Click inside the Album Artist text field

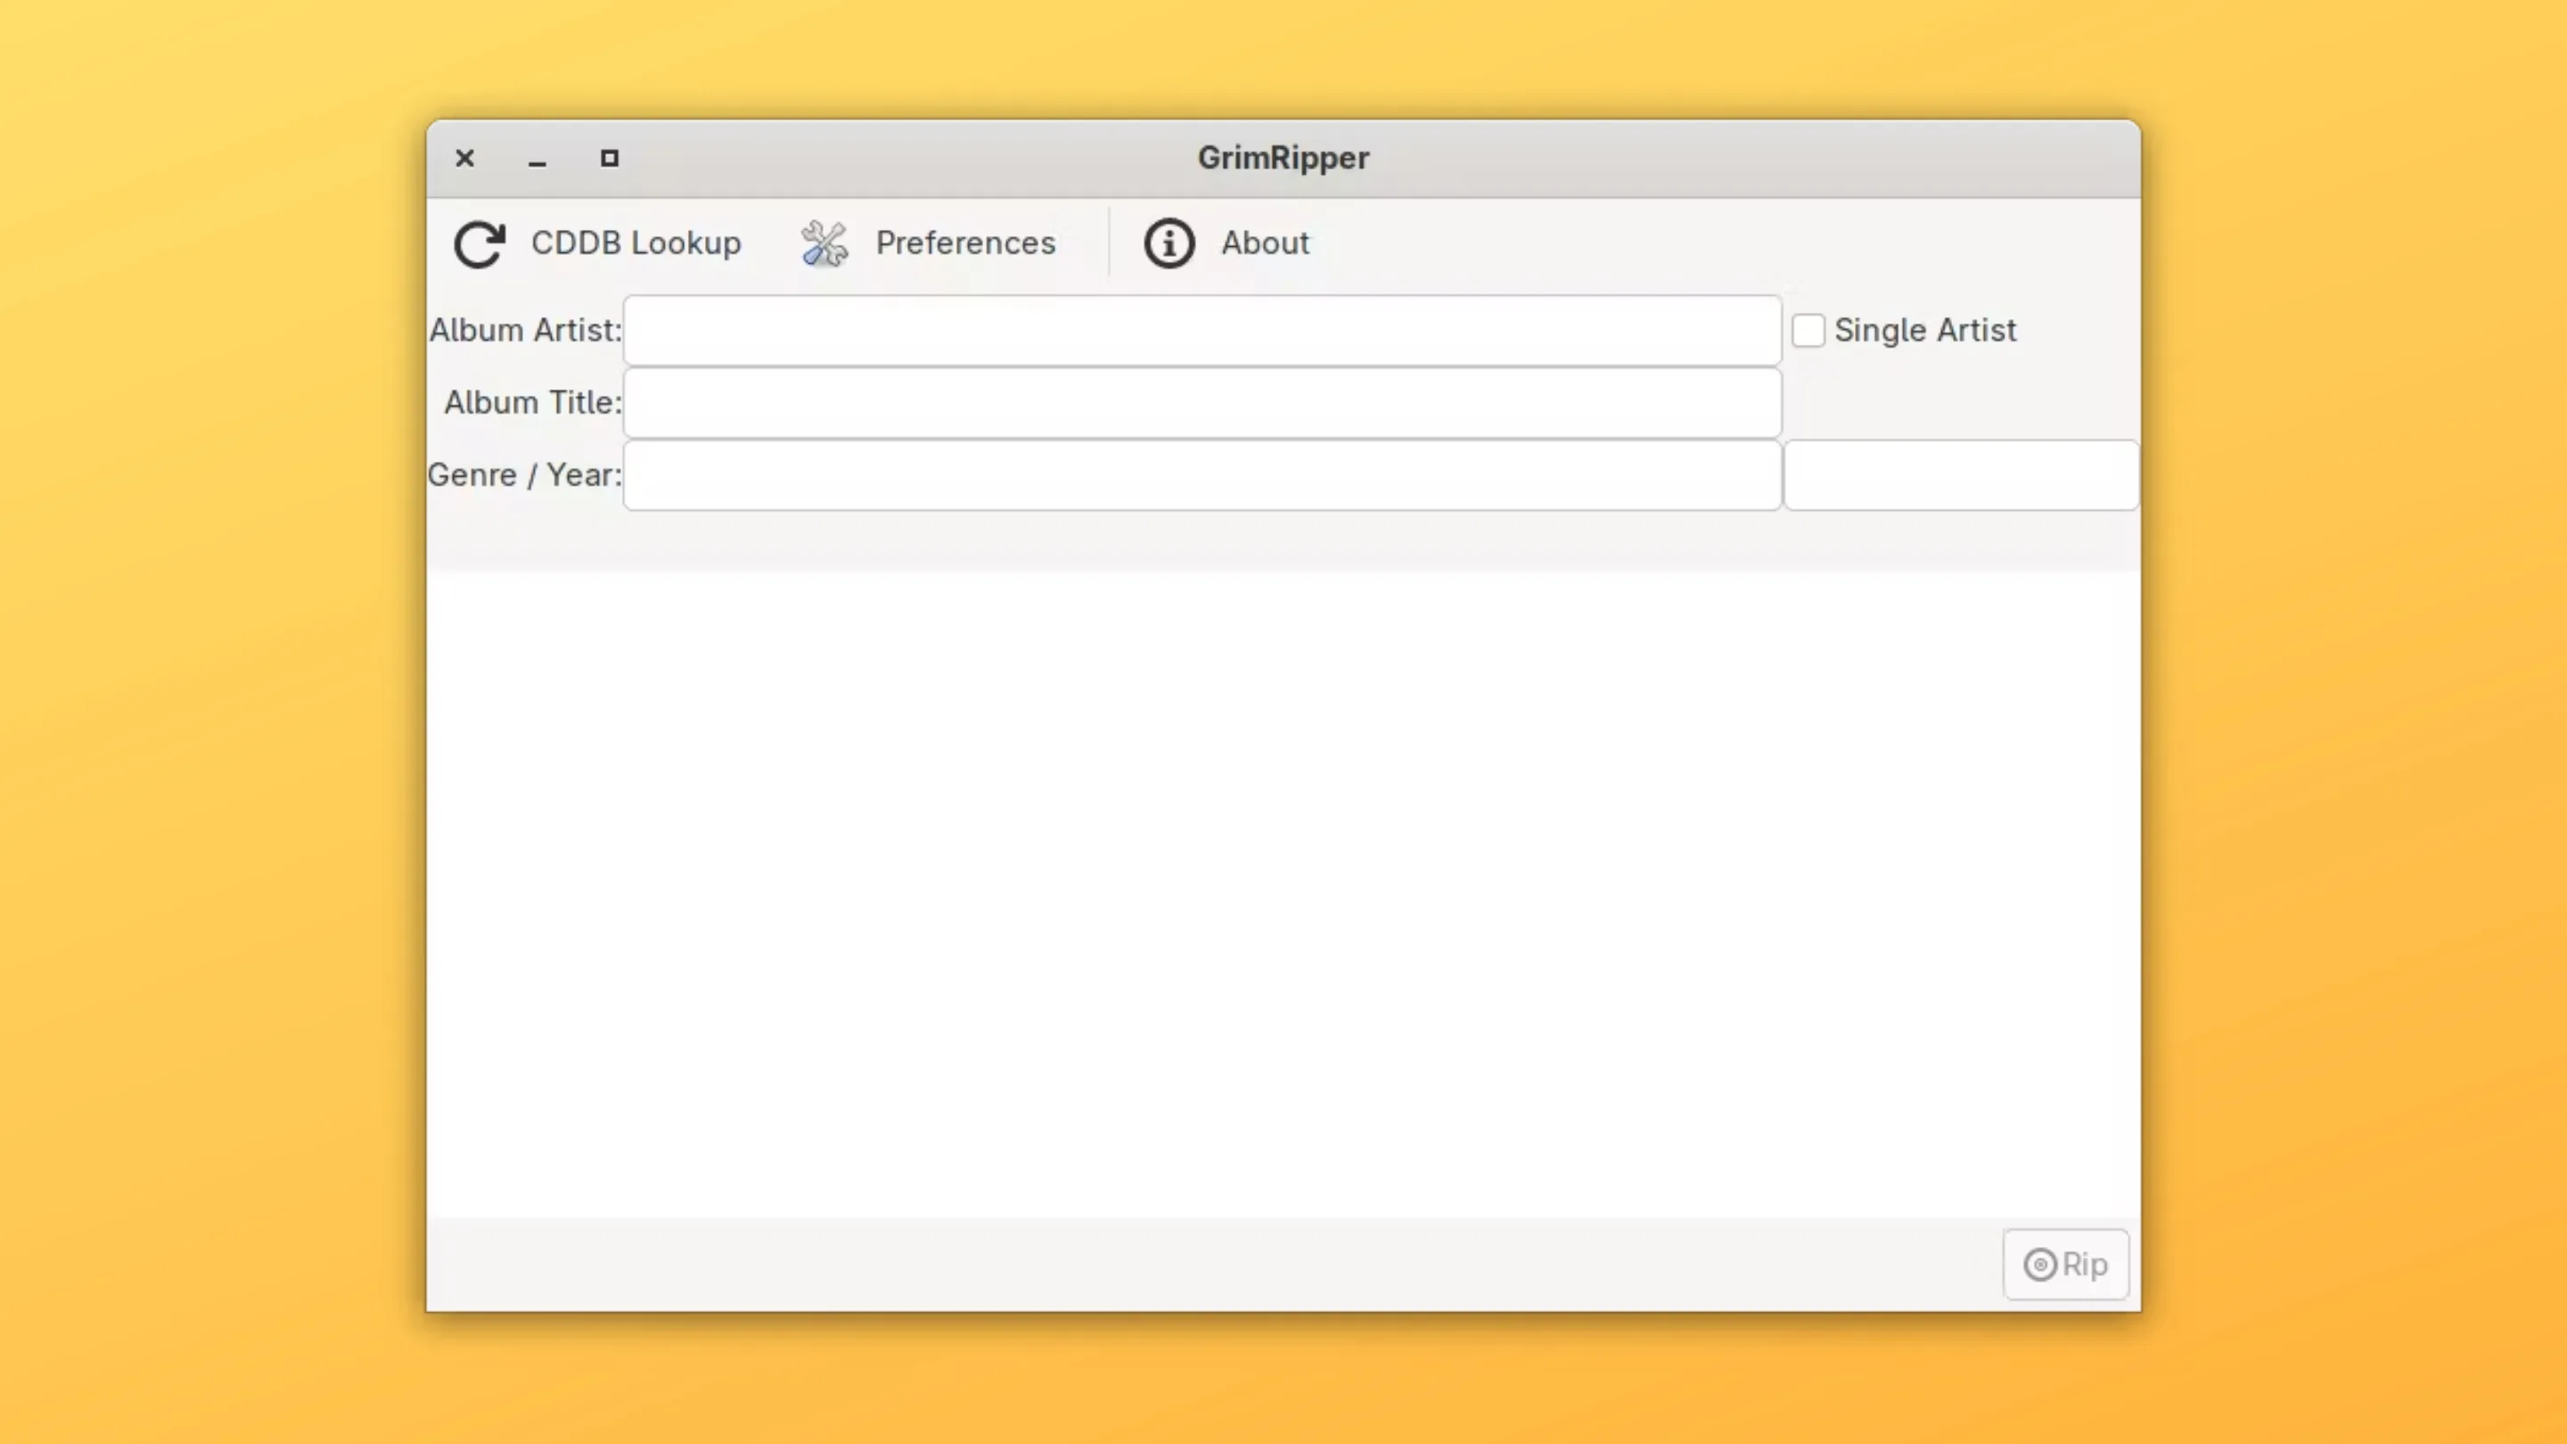point(1201,330)
